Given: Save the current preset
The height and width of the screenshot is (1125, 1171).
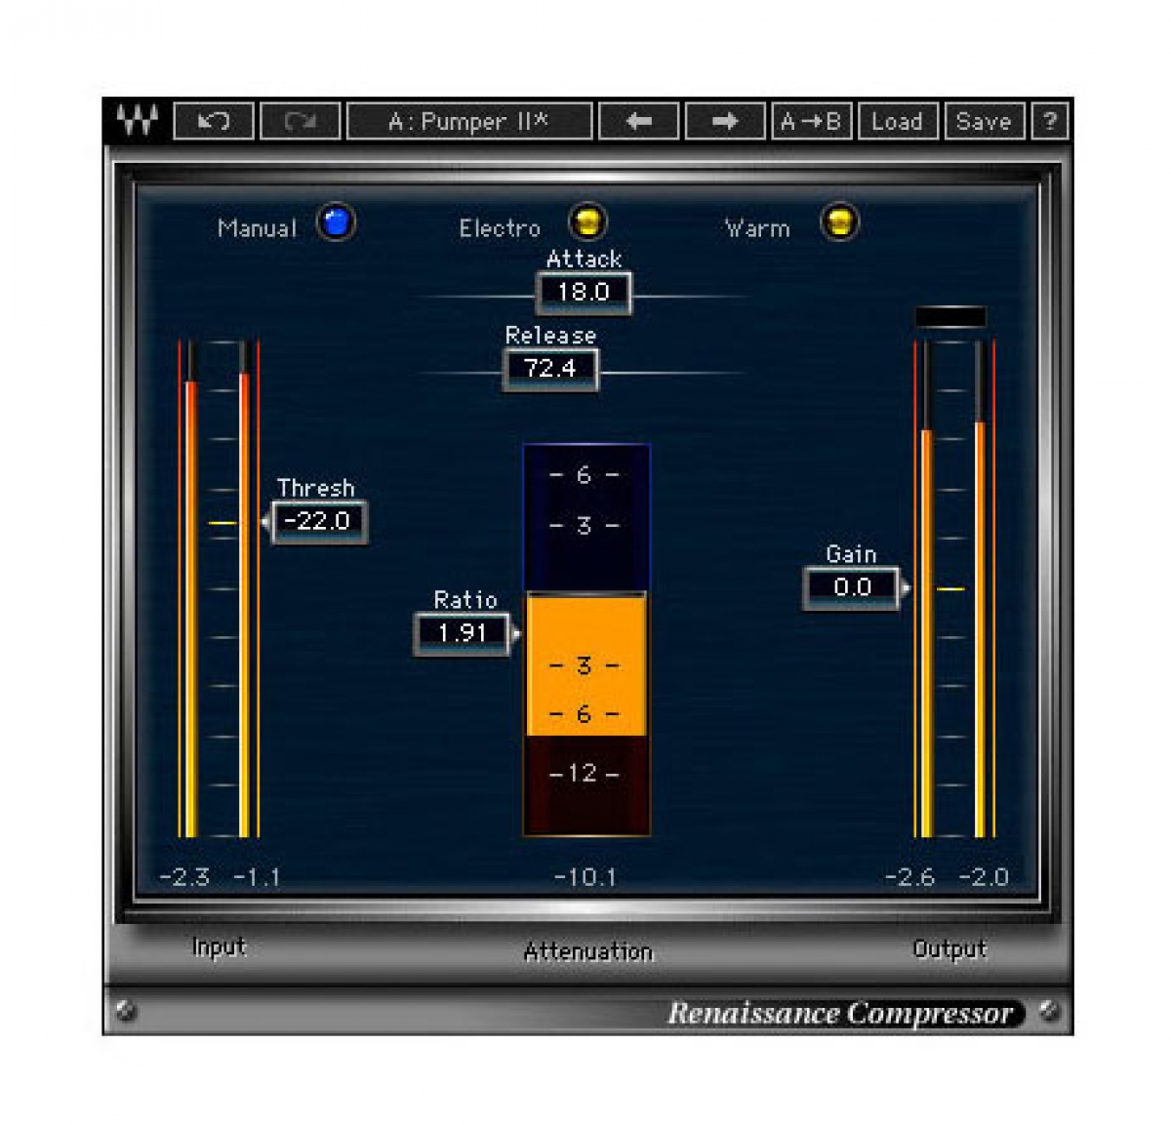Looking at the screenshot, I should click(x=984, y=121).
